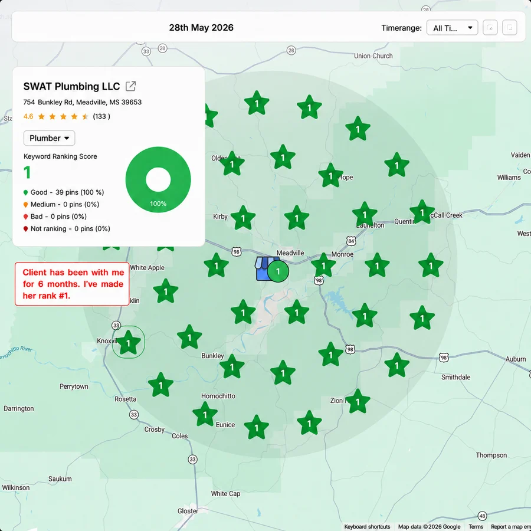
Task: Click star pin just left of Monroe label
Action: click(x=323, y=265)
